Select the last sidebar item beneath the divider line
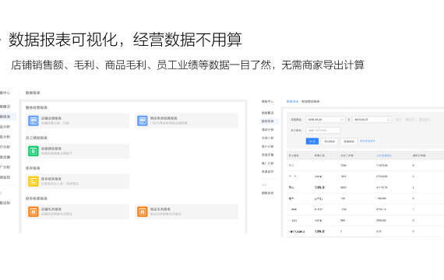 pos(268,193)
